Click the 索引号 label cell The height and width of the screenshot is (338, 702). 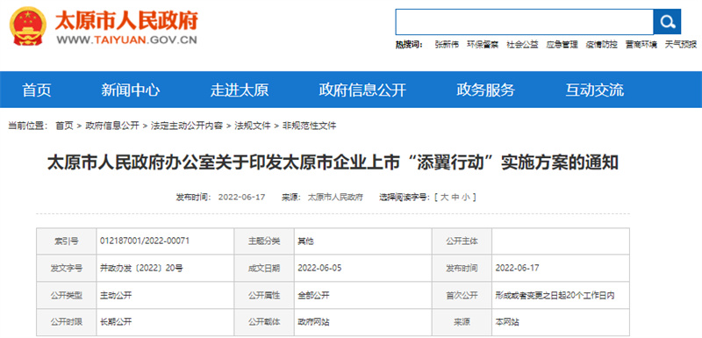67,241
